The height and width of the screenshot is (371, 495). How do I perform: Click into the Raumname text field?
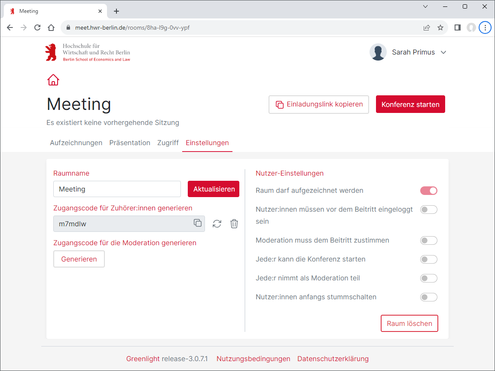[x=117, y=189]
